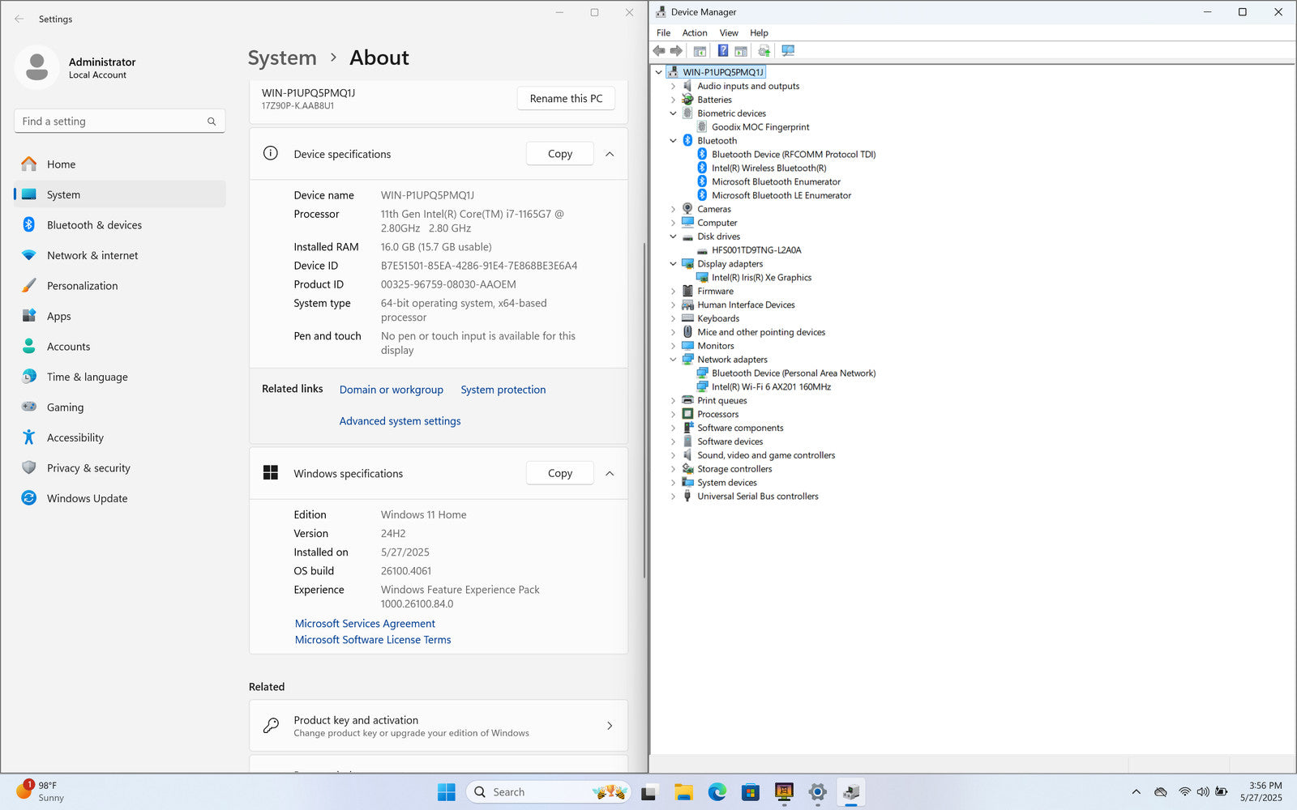Click Forward arrow in Device Manager toolbar

(x=676, y=51)
